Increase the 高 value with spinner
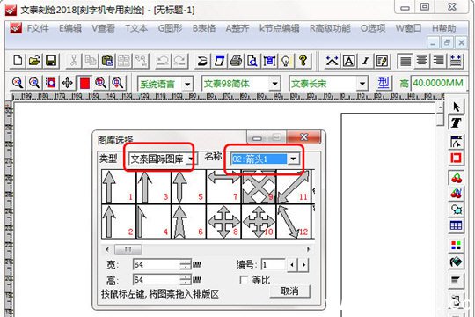The height and width of the screenshot is (317, 475). pyautogui.click(x=186, y=277)
